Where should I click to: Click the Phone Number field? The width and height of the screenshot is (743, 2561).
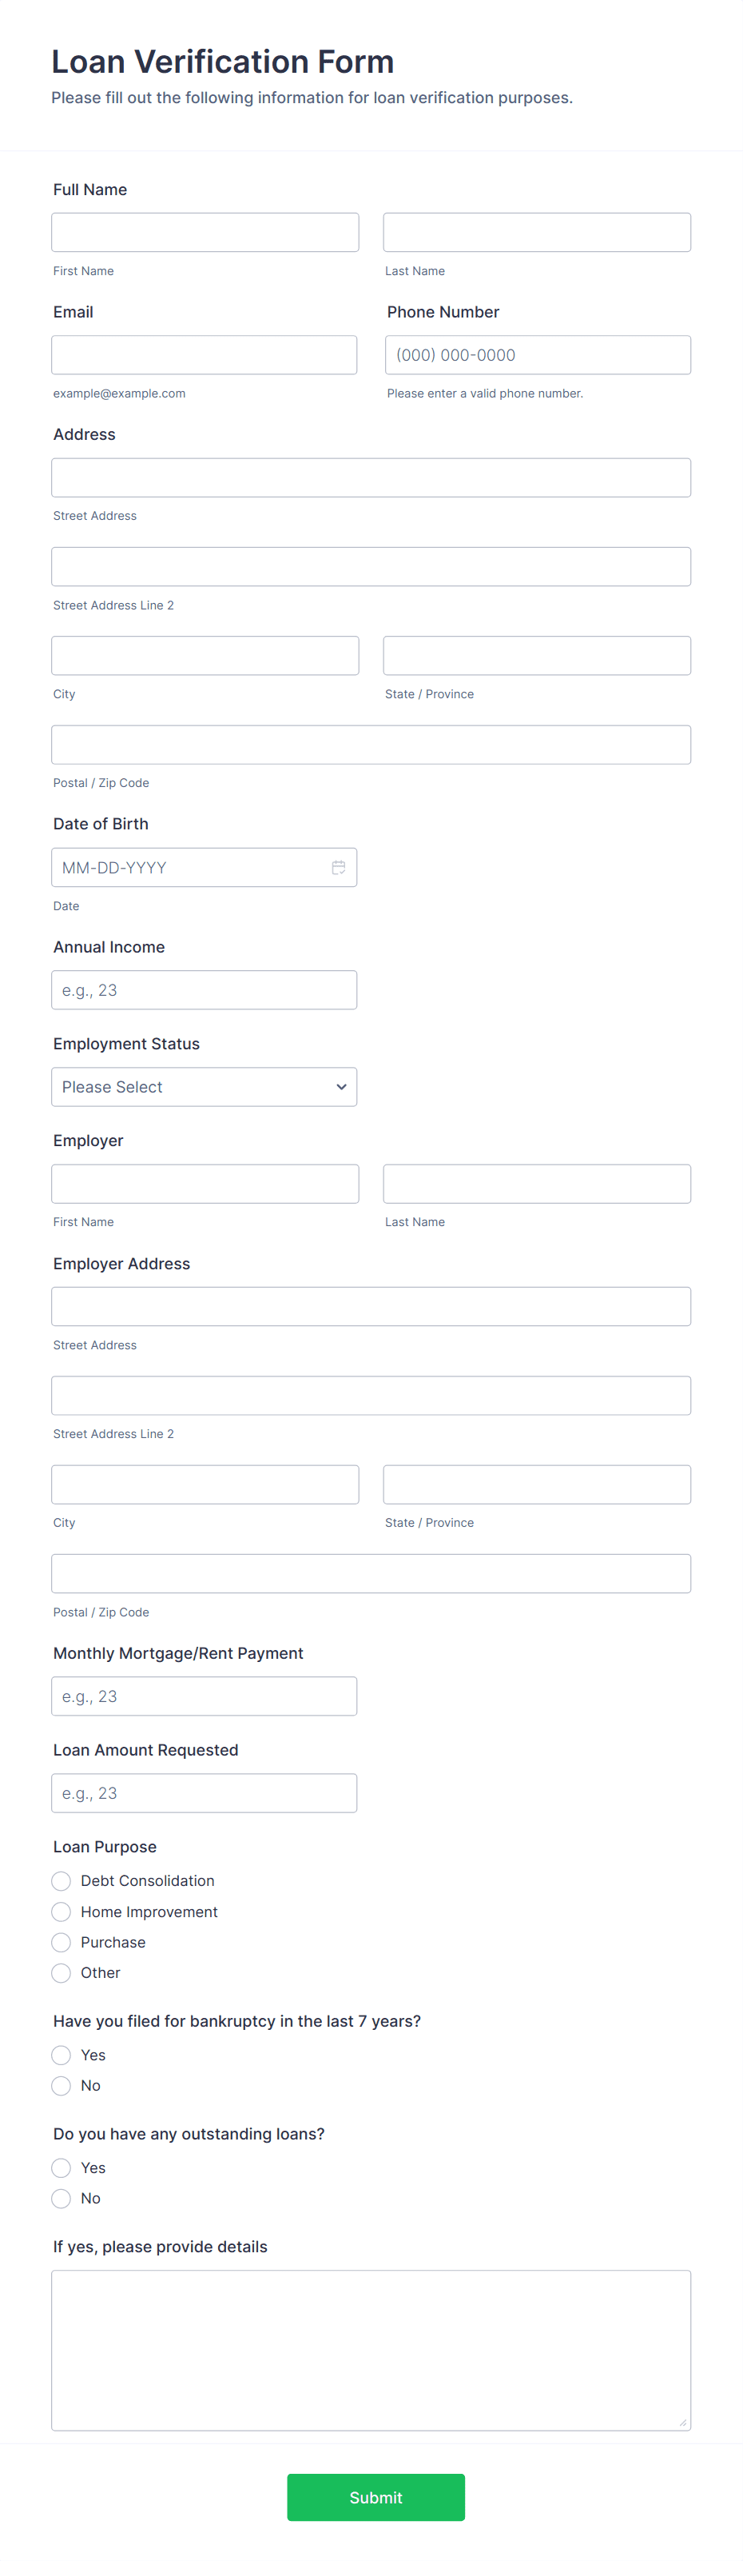(538, 355)
